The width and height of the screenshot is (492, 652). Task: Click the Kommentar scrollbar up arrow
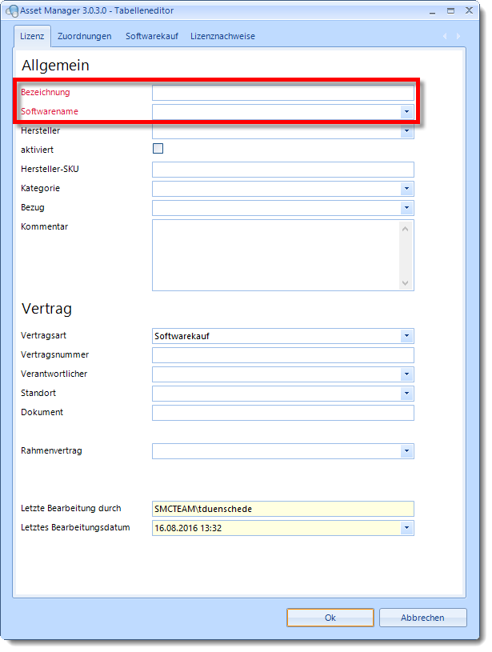[x=406, y=229]
